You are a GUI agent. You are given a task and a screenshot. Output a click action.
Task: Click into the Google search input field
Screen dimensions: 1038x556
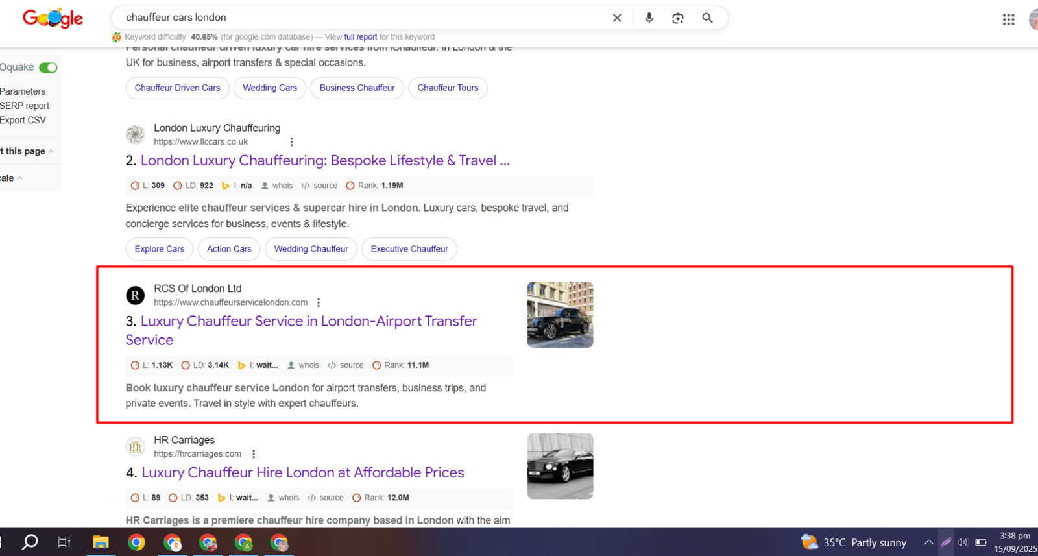(357, 18)
